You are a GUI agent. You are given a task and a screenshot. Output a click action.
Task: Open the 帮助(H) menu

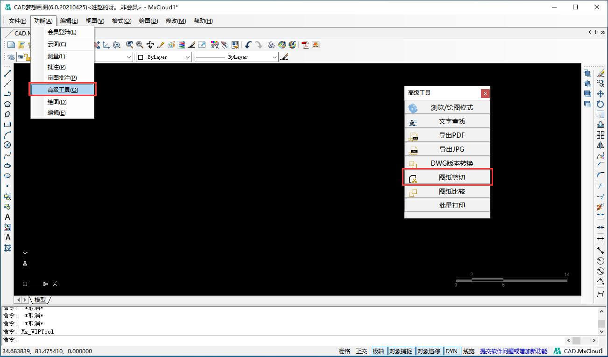203,21
